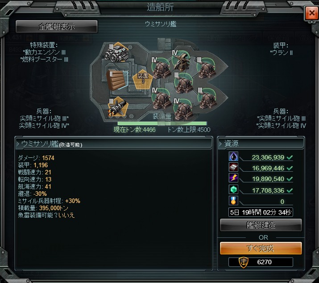Viewport: 319px width, 283px height.
Task: Click the bottom-center IV missile turret
Action: point(184,109)
